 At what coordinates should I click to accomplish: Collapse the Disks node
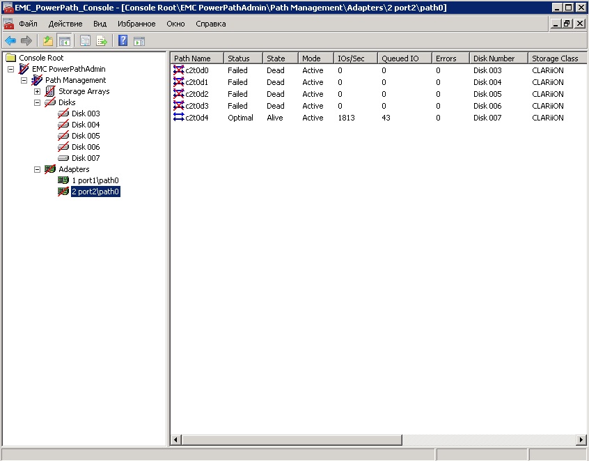click(x=37, y=102)
